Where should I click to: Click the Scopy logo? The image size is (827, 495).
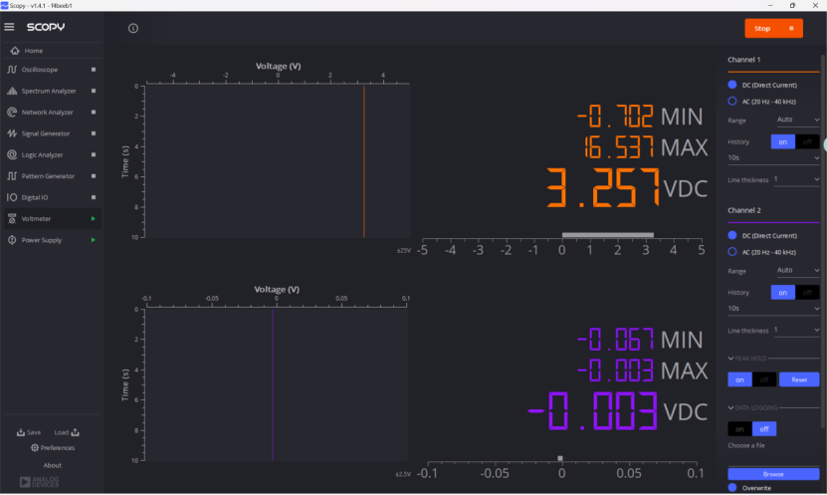[x=46, y=27]
